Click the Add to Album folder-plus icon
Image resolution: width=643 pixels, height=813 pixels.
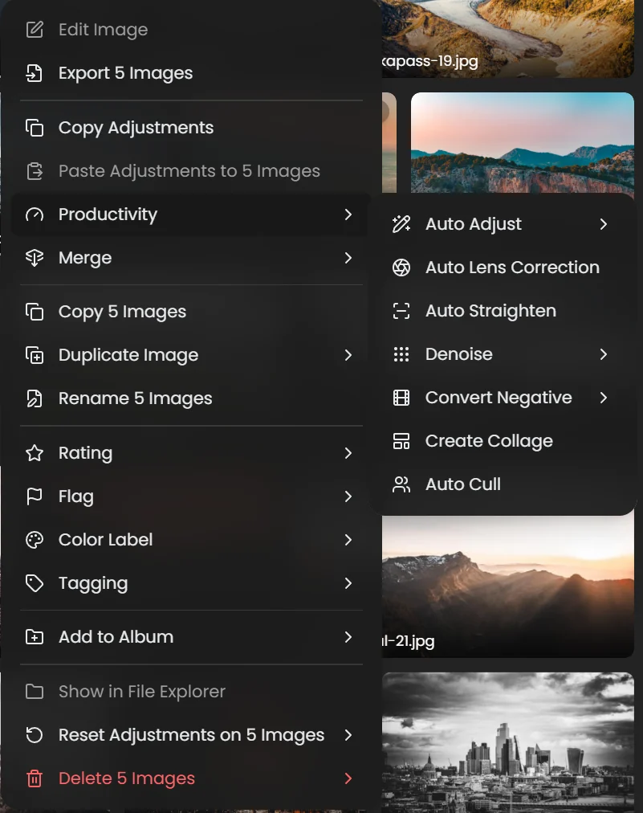pyautogui.click(x=35, y=637)
